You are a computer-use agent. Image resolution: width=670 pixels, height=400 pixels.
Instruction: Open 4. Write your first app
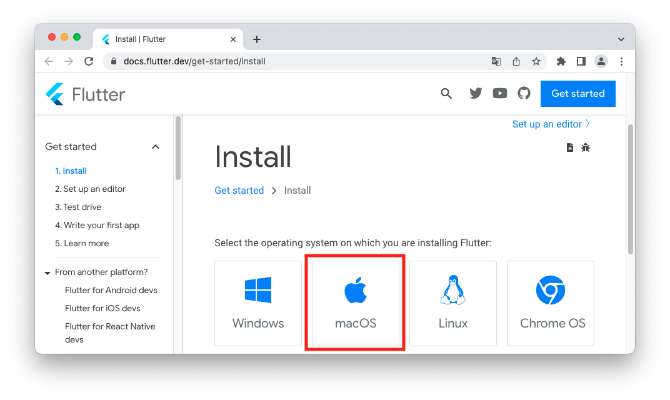coord(97,225)
